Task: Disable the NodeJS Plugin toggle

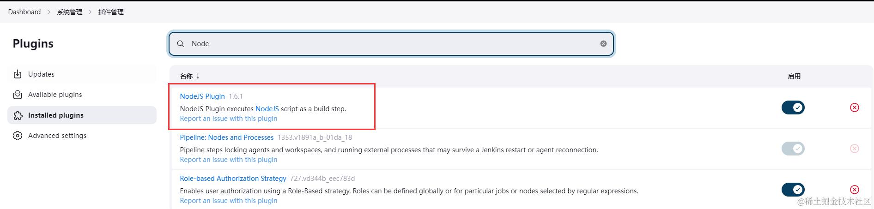Action: point(793,107)
